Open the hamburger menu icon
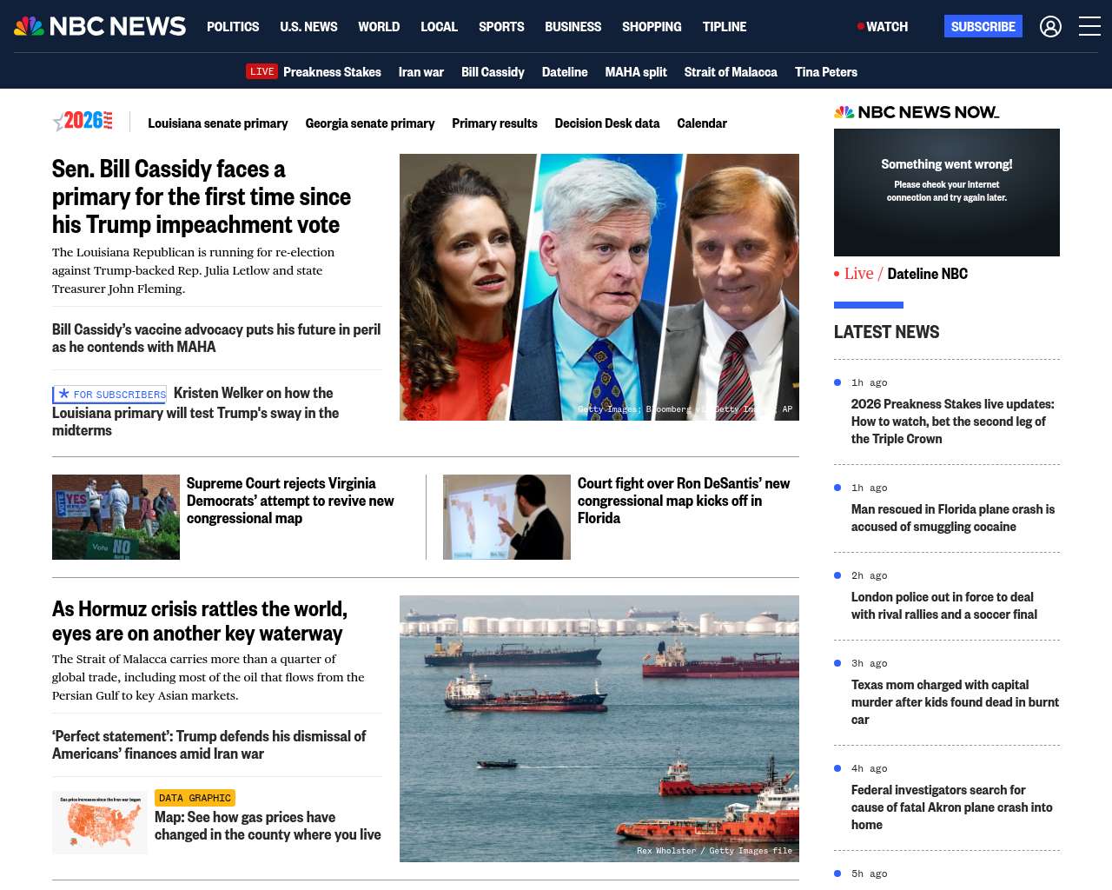Screen dimensions: 1112x890 coord(1089,26)
